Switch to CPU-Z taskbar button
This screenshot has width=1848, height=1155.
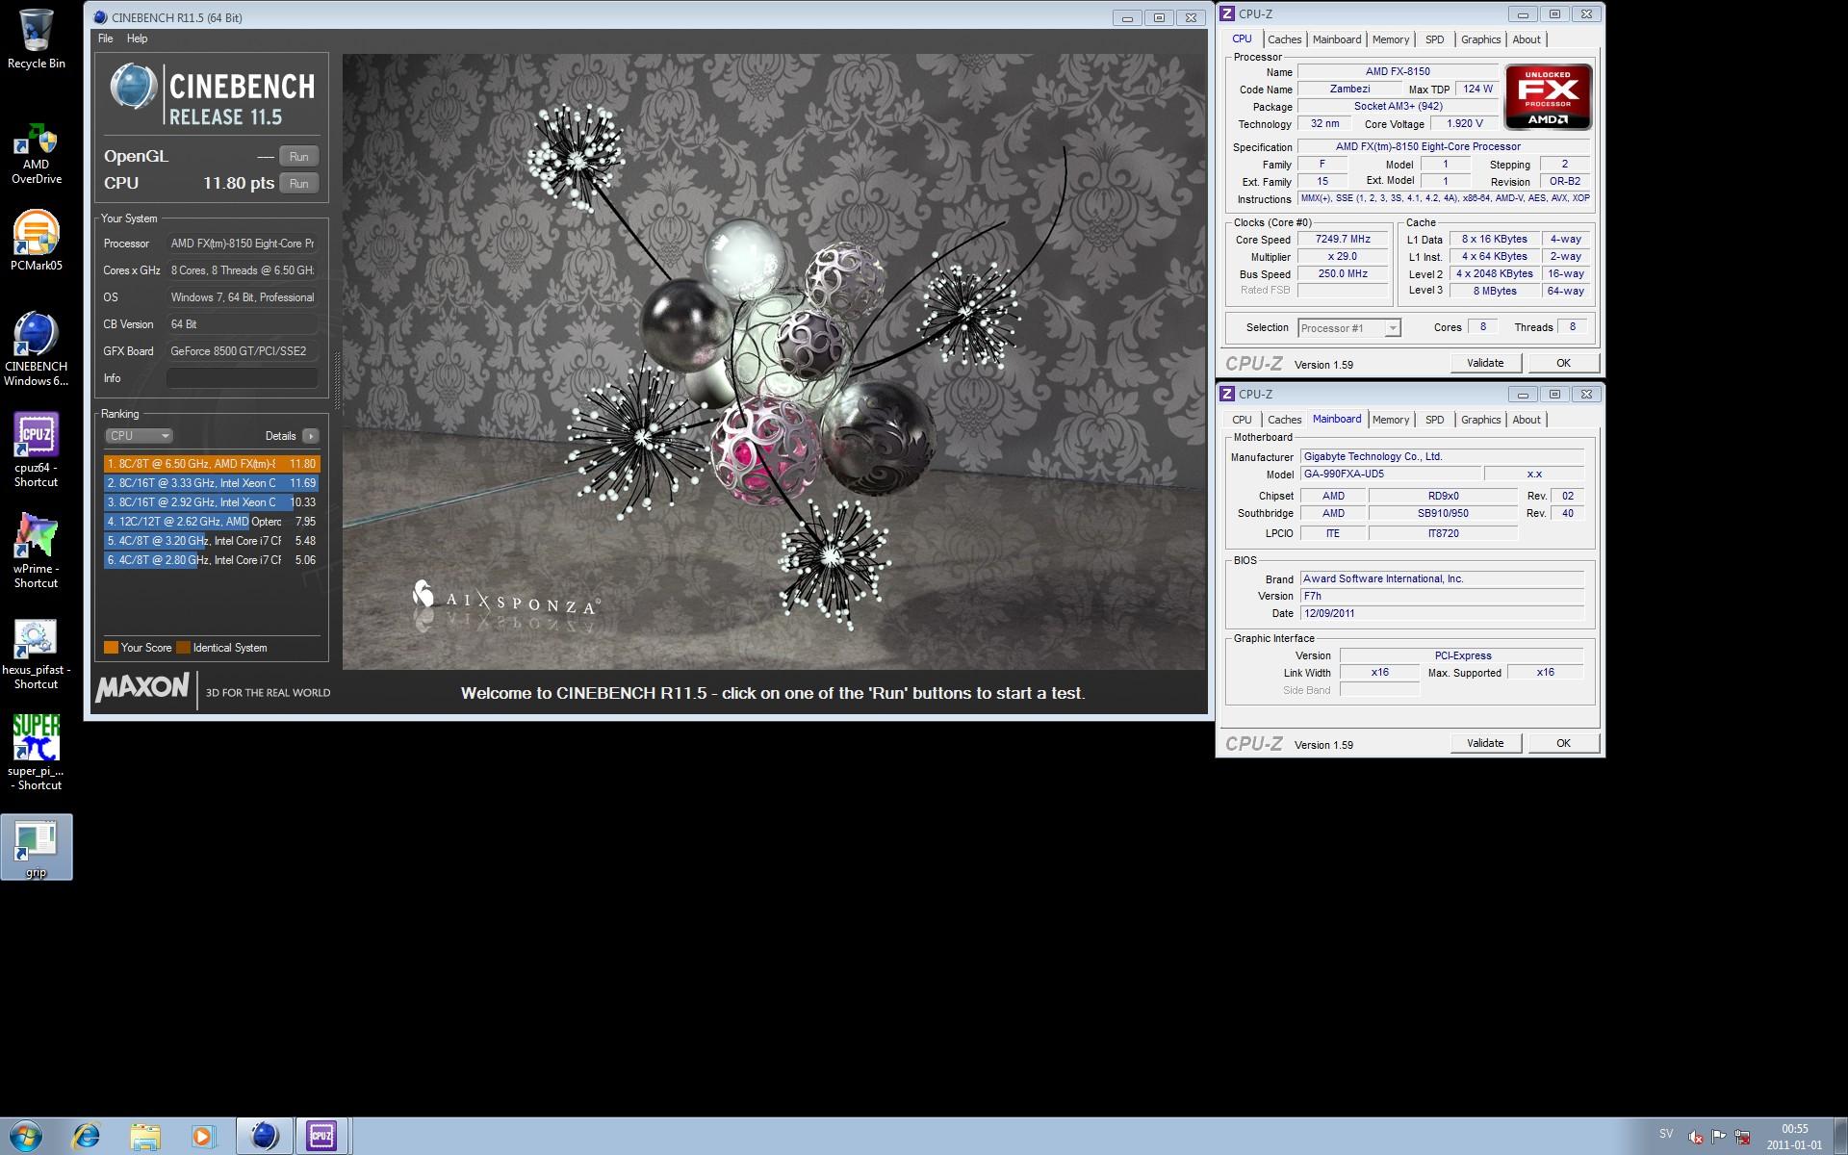(x=321, y=1137)
